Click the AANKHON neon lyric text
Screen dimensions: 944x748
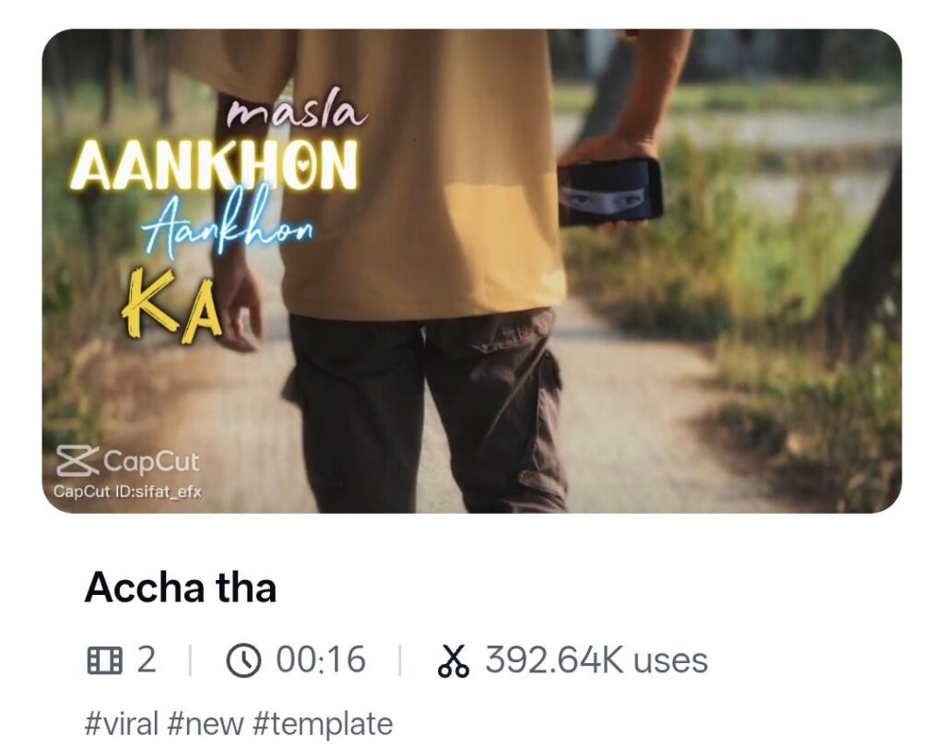pos(215,165)
